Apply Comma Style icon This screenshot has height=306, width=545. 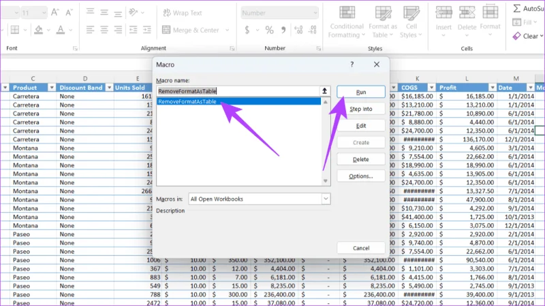point(283,30)
